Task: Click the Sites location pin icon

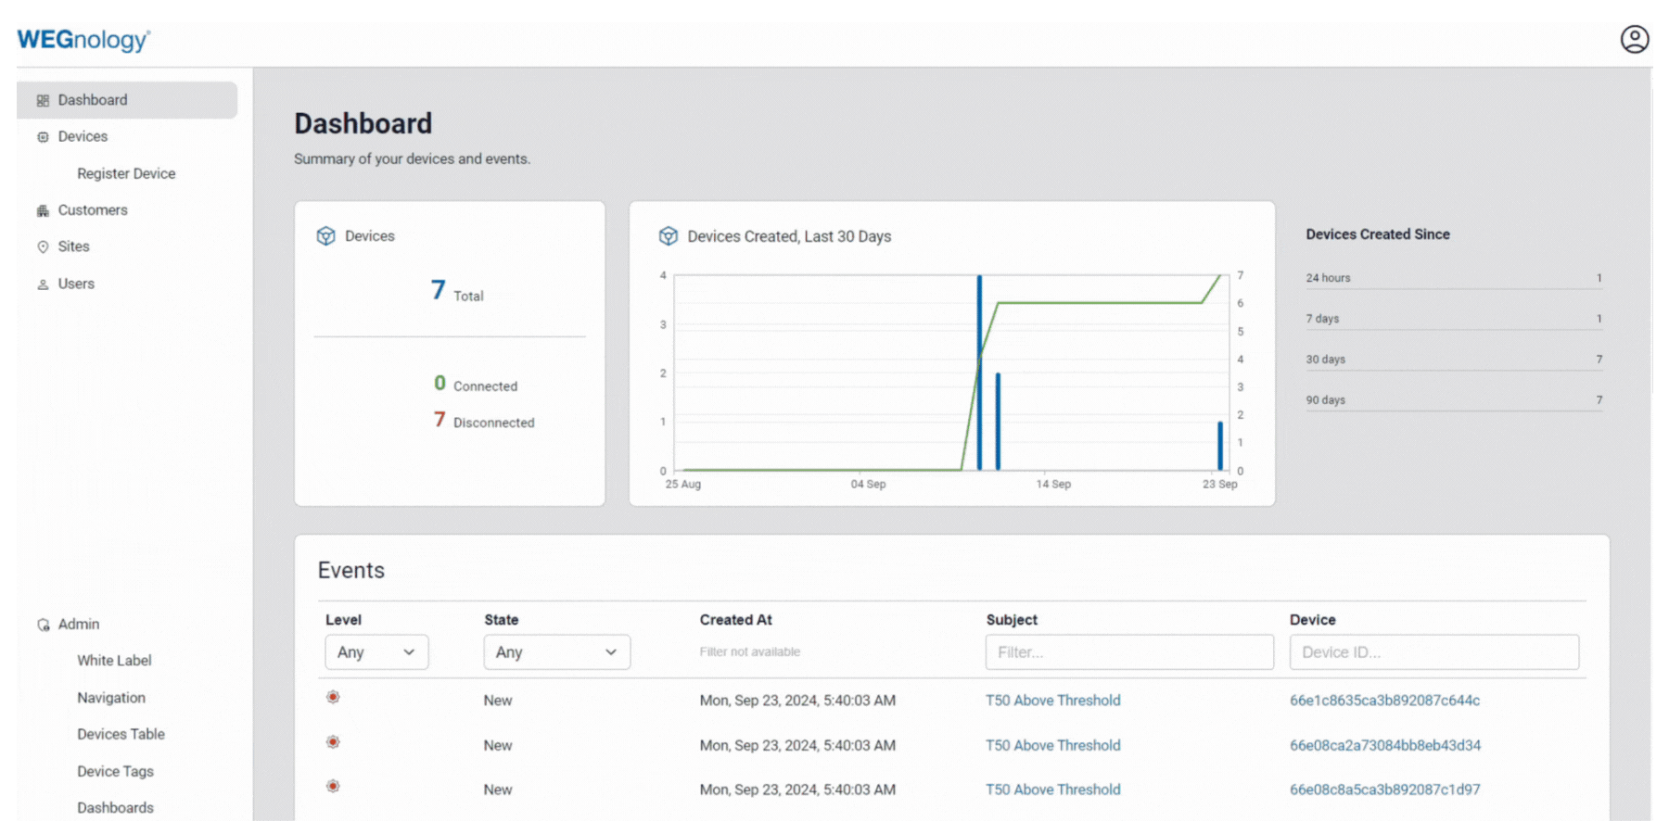Action: coord(43,246)
